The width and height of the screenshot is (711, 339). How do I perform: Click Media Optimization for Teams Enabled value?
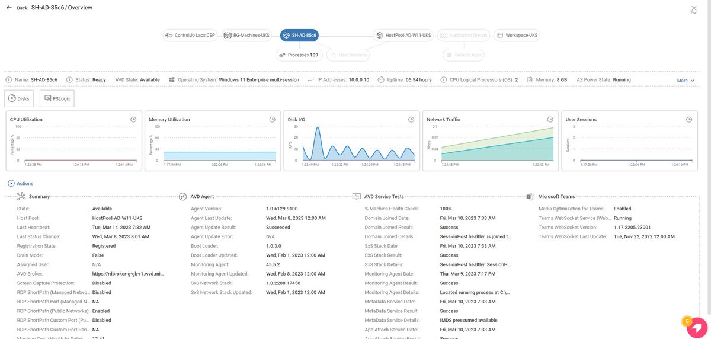pyautogui.click(x=623, y=209)
